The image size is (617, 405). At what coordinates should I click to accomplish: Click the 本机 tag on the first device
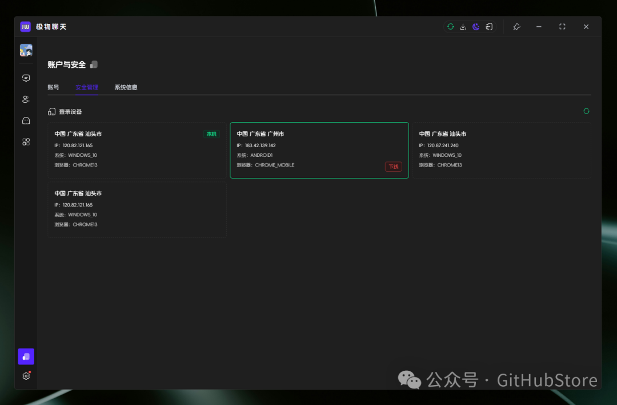[x=211, y=134]
